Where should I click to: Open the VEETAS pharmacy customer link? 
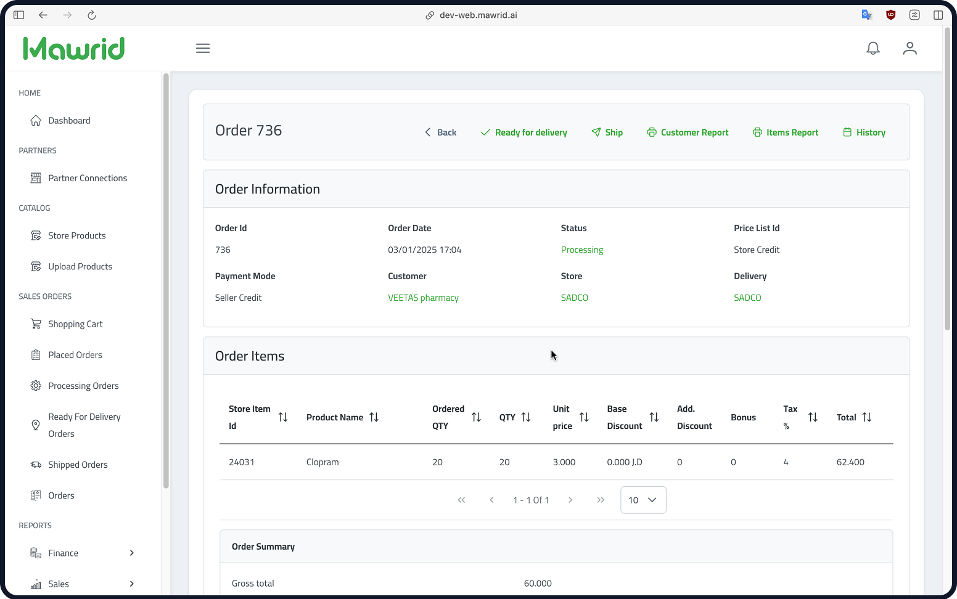pyautogui.click(x=423, y=298)
